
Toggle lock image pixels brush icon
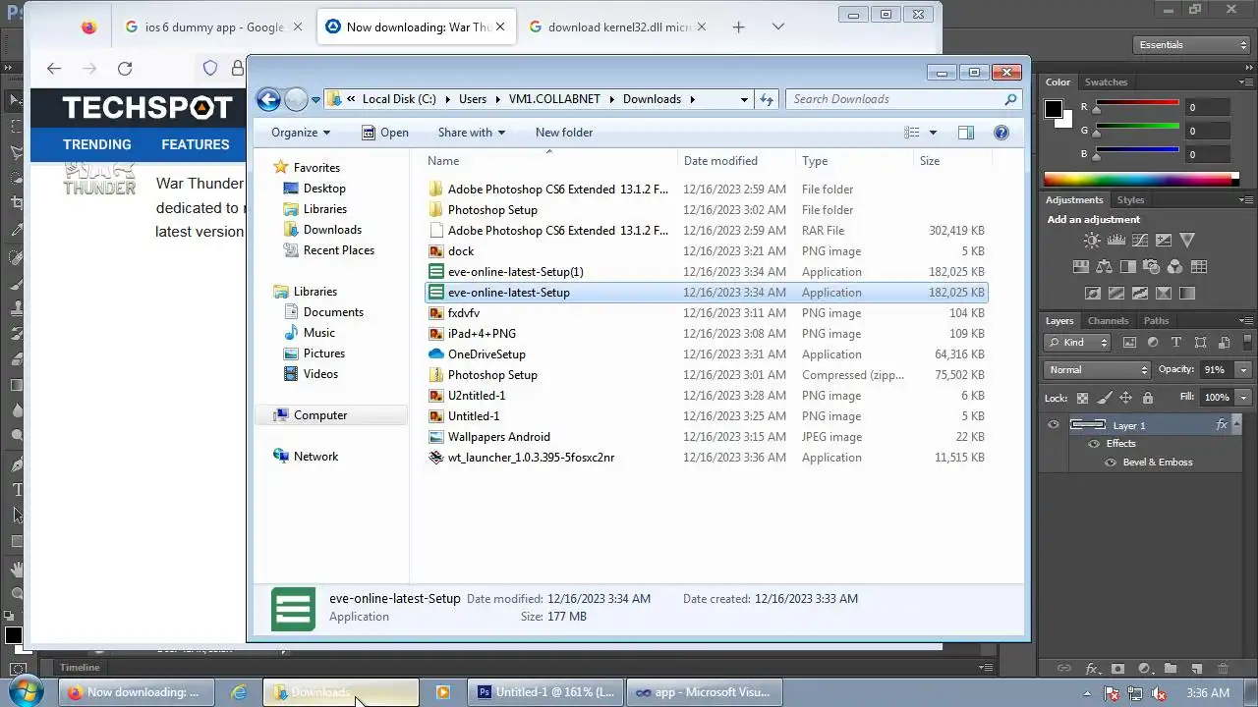(x=1105, y=398)
